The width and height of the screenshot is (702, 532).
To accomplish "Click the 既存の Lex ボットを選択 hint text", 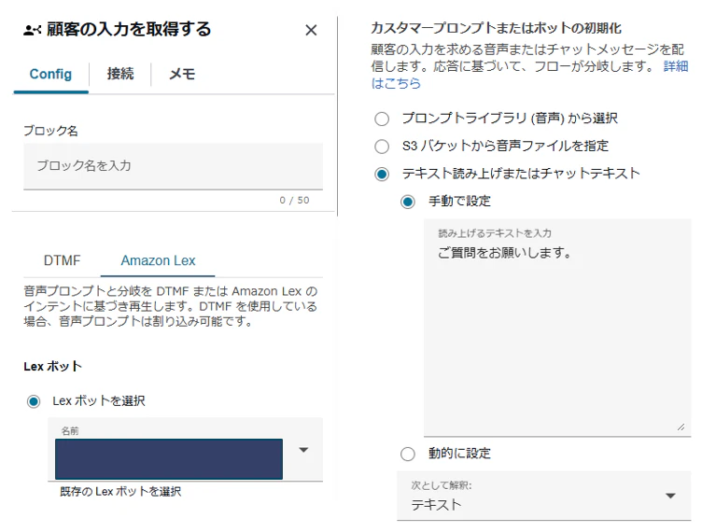I will click(120, 492).
